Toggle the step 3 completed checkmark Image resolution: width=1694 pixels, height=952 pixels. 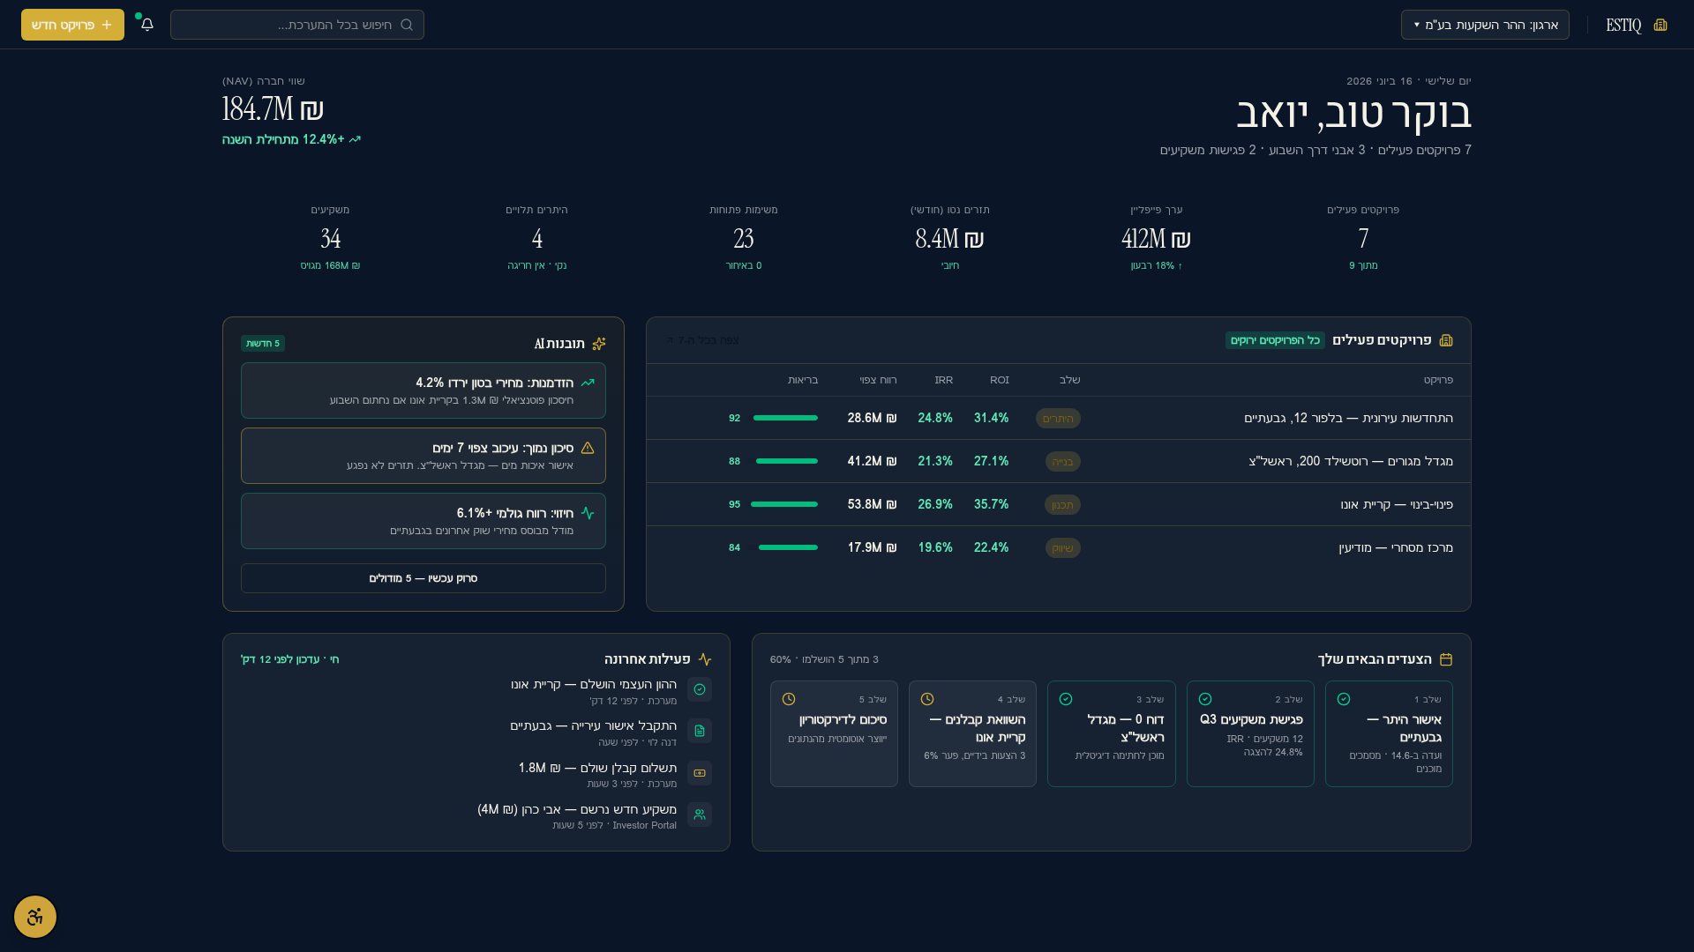[1066, 699]
